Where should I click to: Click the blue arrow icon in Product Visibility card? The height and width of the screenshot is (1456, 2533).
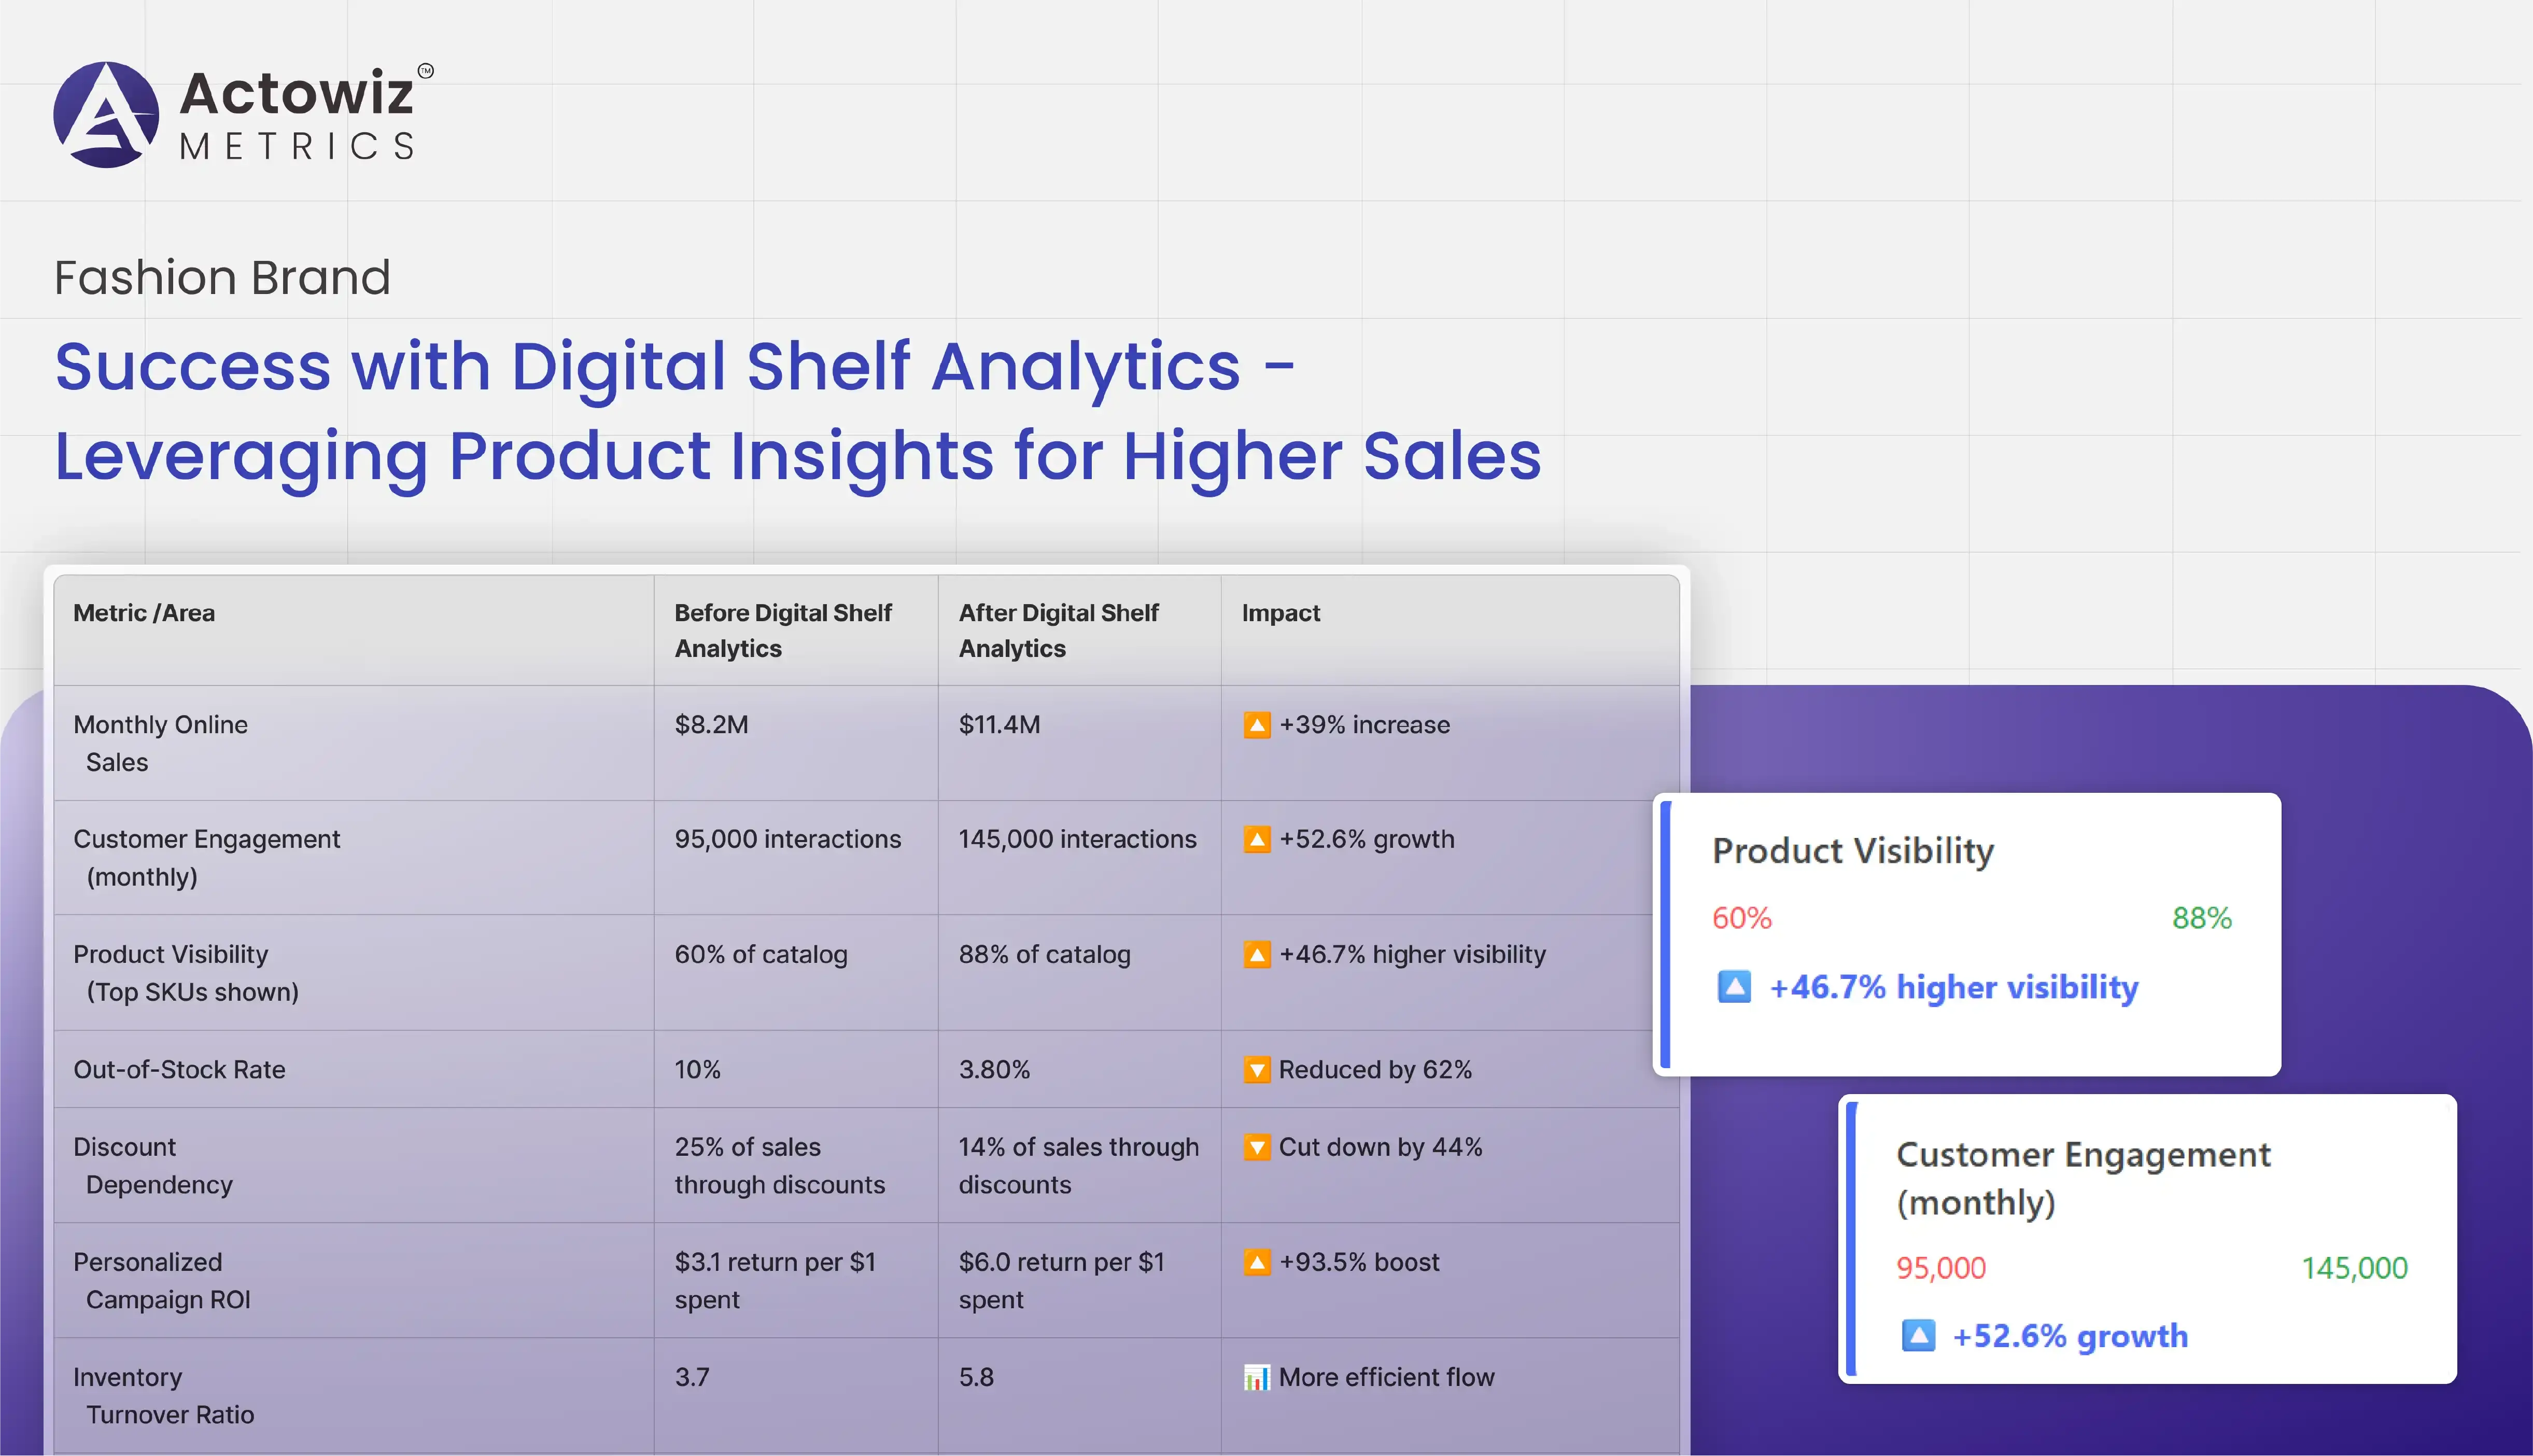(1734, 987)
